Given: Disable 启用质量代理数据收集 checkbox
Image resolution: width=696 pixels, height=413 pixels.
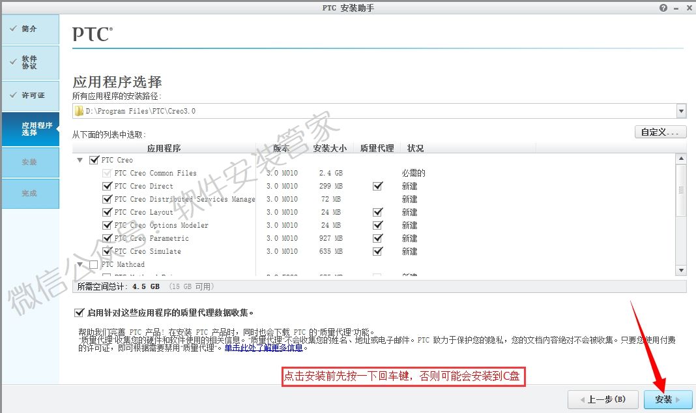Looking at the screenshot, I should tap(79, 312).
